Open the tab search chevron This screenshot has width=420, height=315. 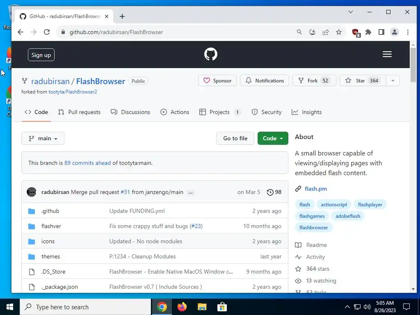click(350, 12)
